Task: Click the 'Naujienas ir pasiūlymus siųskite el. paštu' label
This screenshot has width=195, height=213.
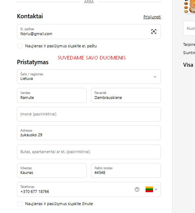Action: point(61,46)
